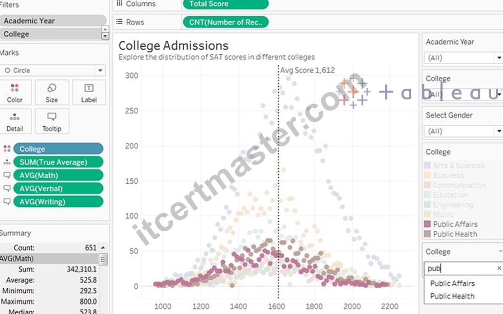
Task: Click the Total Score columns pill
Action: 226,4
